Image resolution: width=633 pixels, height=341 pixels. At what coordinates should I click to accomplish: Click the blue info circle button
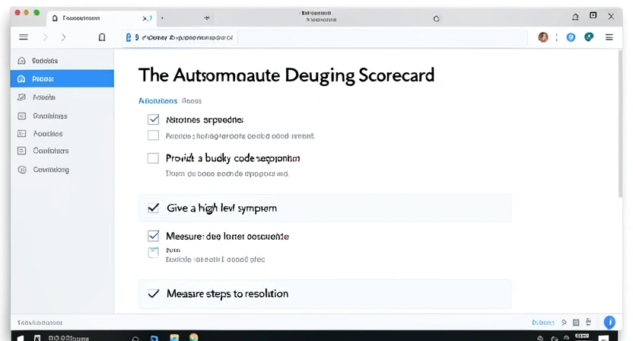pos(609,323)
